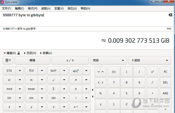Viewport: 175px width, 113px height.
Task: Click the left-pointing keypad panel arrow
Action: 93,96
